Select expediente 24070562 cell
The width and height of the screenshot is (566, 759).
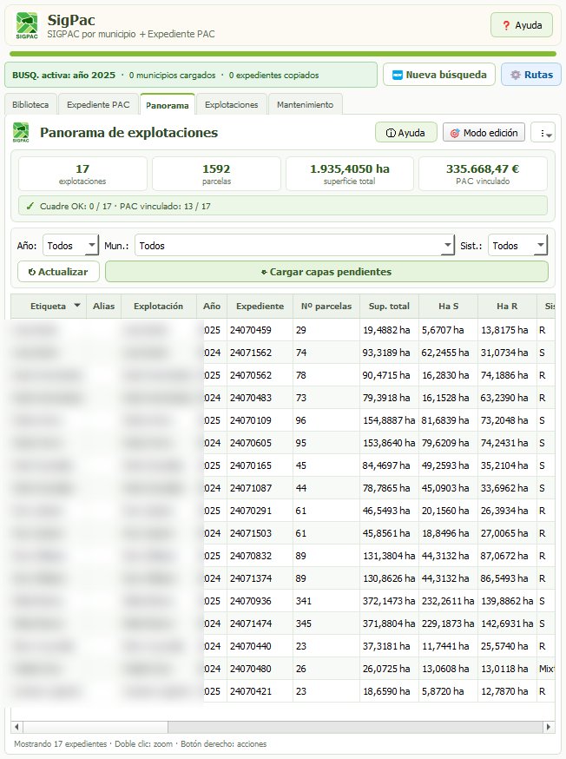tap(260, 375)
